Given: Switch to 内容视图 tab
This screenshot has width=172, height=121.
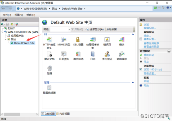Looking at the screenshot, I should click(63, 114).
